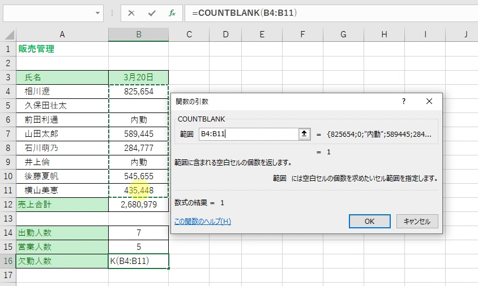Viewport: 478px width, 286px height.
Task: Click inside the formula bar text
Action: pyautogui.click(x=328, y=12)
